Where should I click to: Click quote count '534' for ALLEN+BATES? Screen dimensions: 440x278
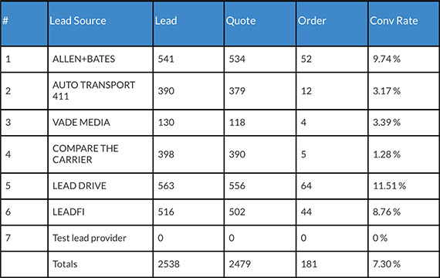coord(237,59)
